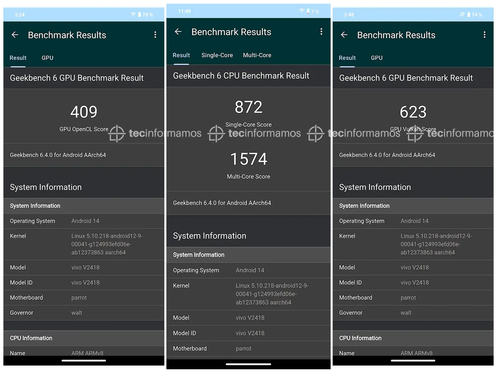Tap the Model row on the CPU benchmark screen

coord(248,318)
